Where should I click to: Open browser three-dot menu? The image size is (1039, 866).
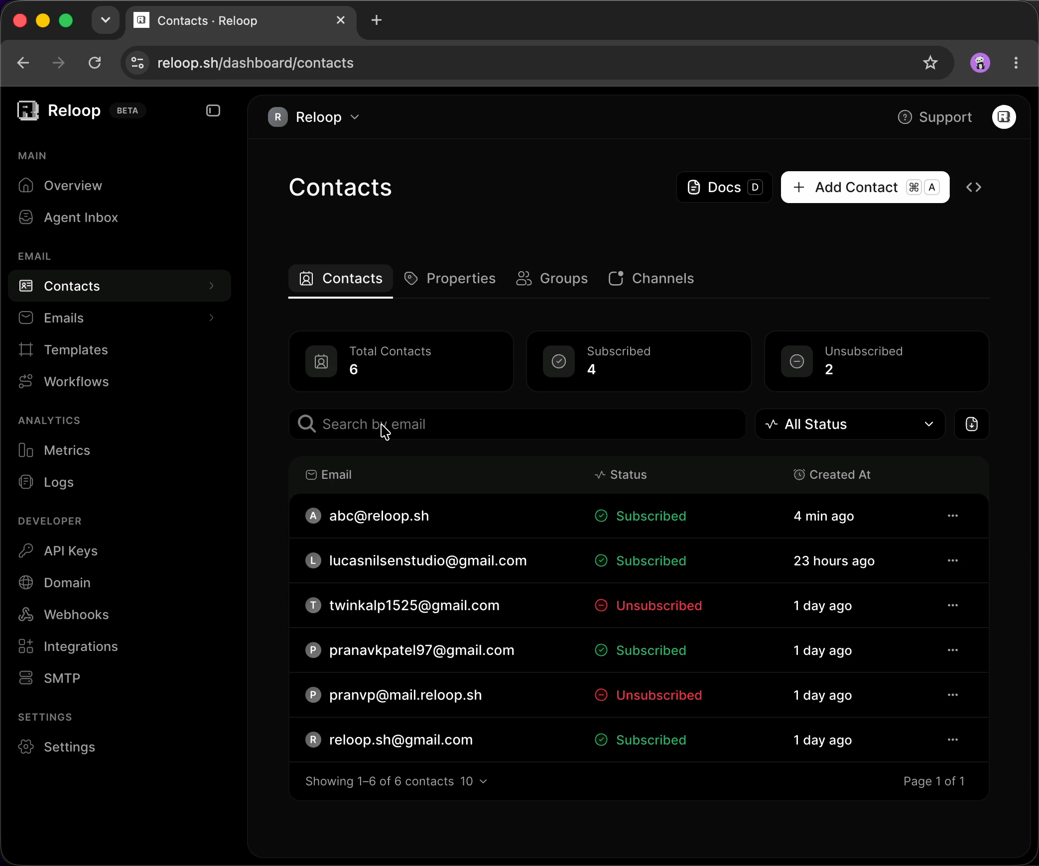[x=1016, y=63]
